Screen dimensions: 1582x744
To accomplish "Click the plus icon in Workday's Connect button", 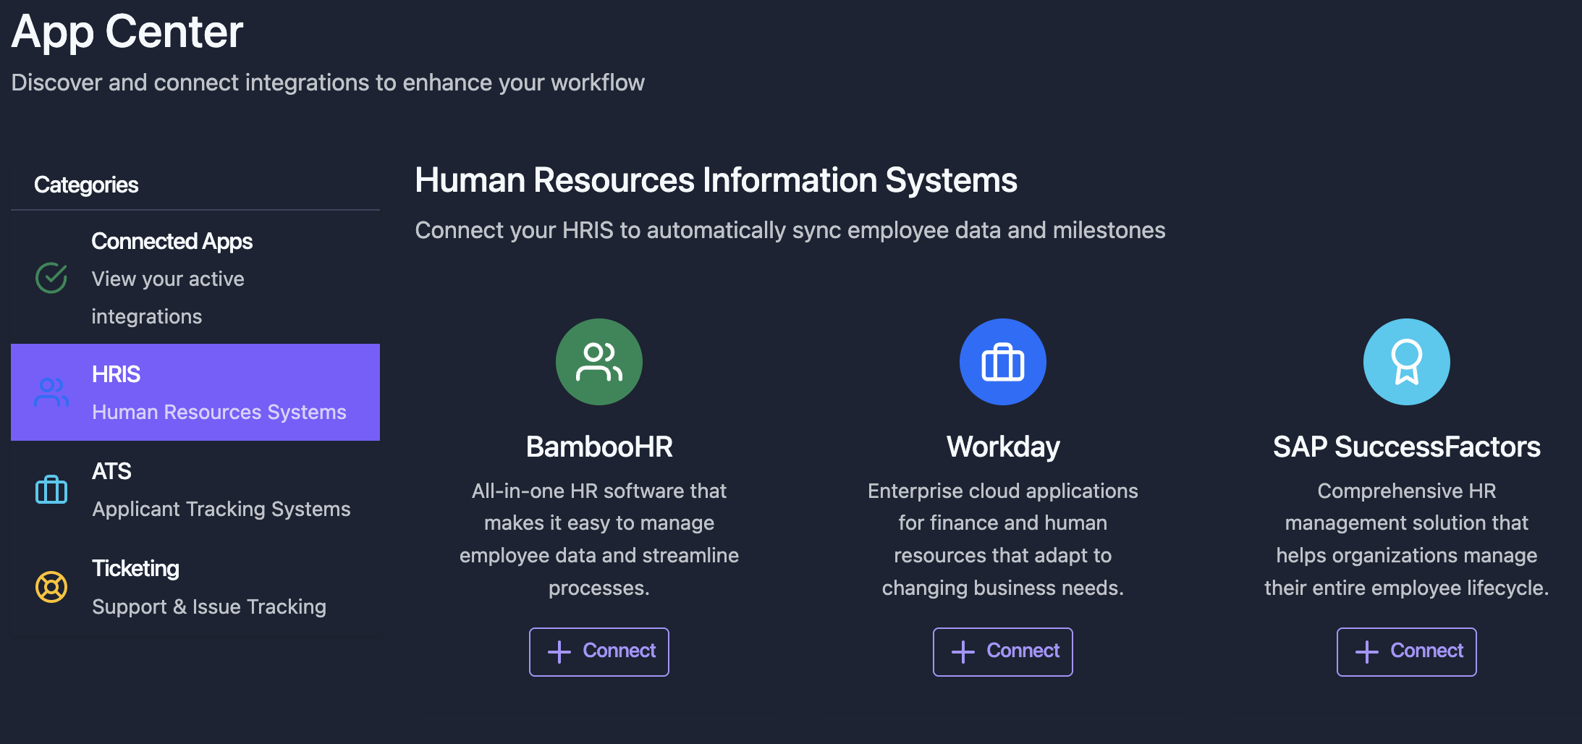I will coord(963,652).
